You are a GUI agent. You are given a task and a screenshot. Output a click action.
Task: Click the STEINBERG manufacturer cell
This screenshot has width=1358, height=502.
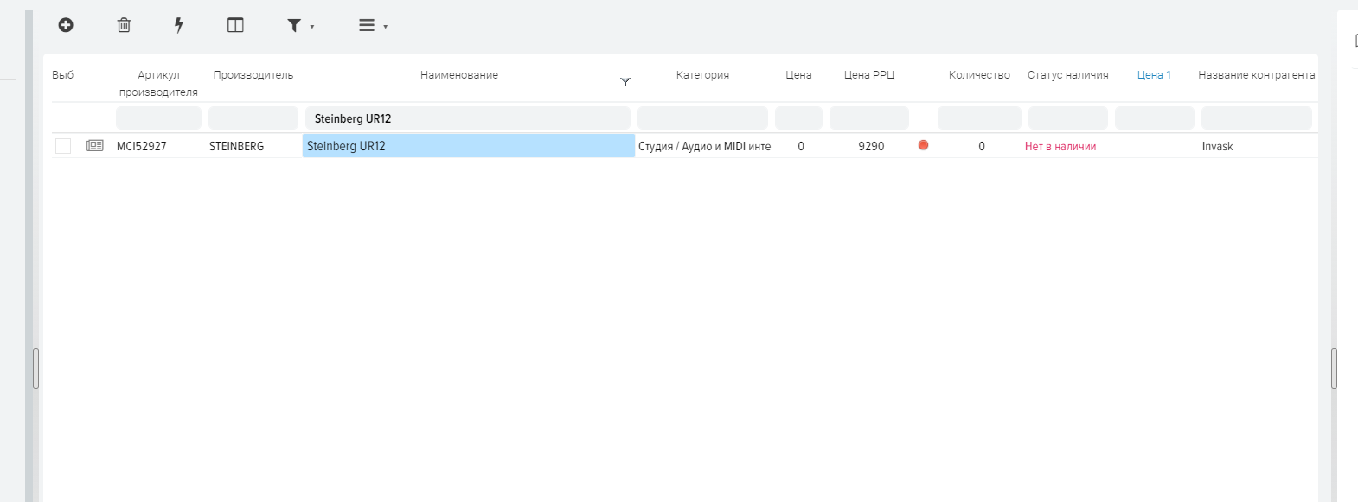coord(236,146)
